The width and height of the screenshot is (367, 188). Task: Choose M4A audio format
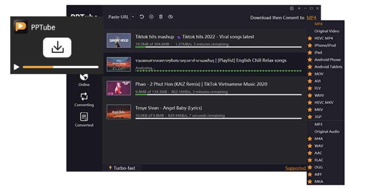(318, 139)
